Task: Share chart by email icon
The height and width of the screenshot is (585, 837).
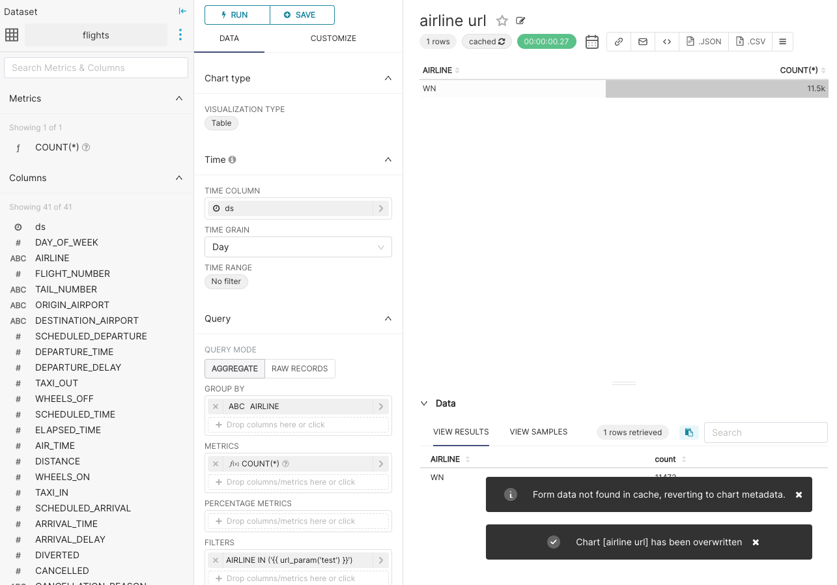Action: [x=643, y=42]
